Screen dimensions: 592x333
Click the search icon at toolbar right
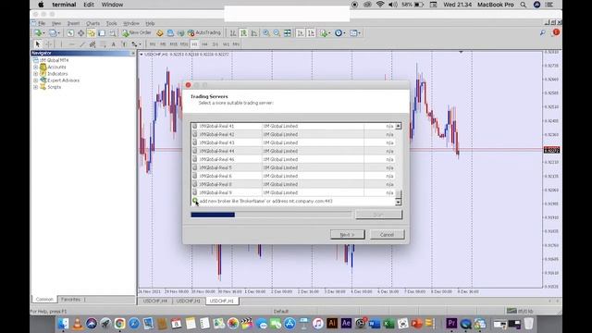(543, 33)
